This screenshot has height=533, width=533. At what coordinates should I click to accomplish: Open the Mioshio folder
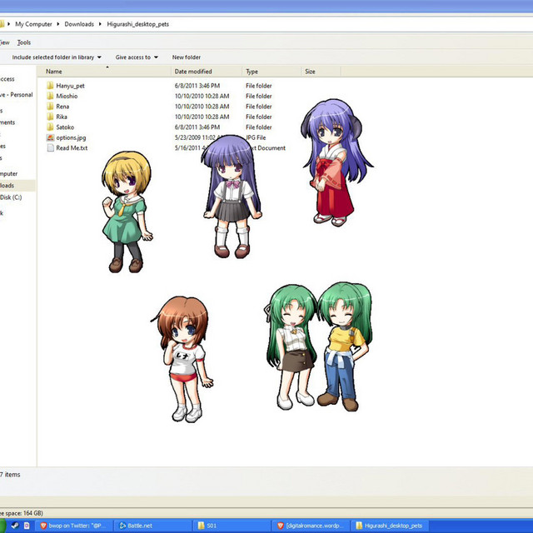(67, 97)
